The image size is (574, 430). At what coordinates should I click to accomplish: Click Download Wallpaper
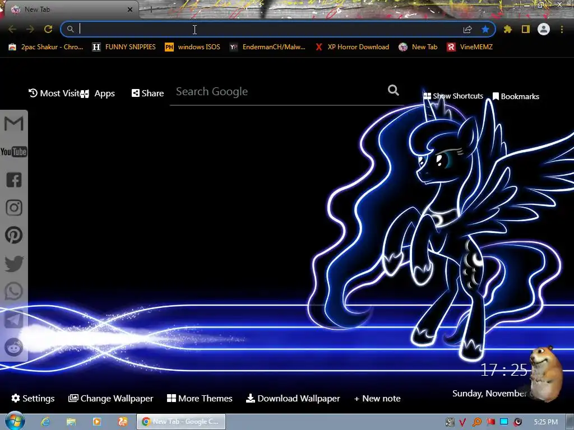[293, 398]
